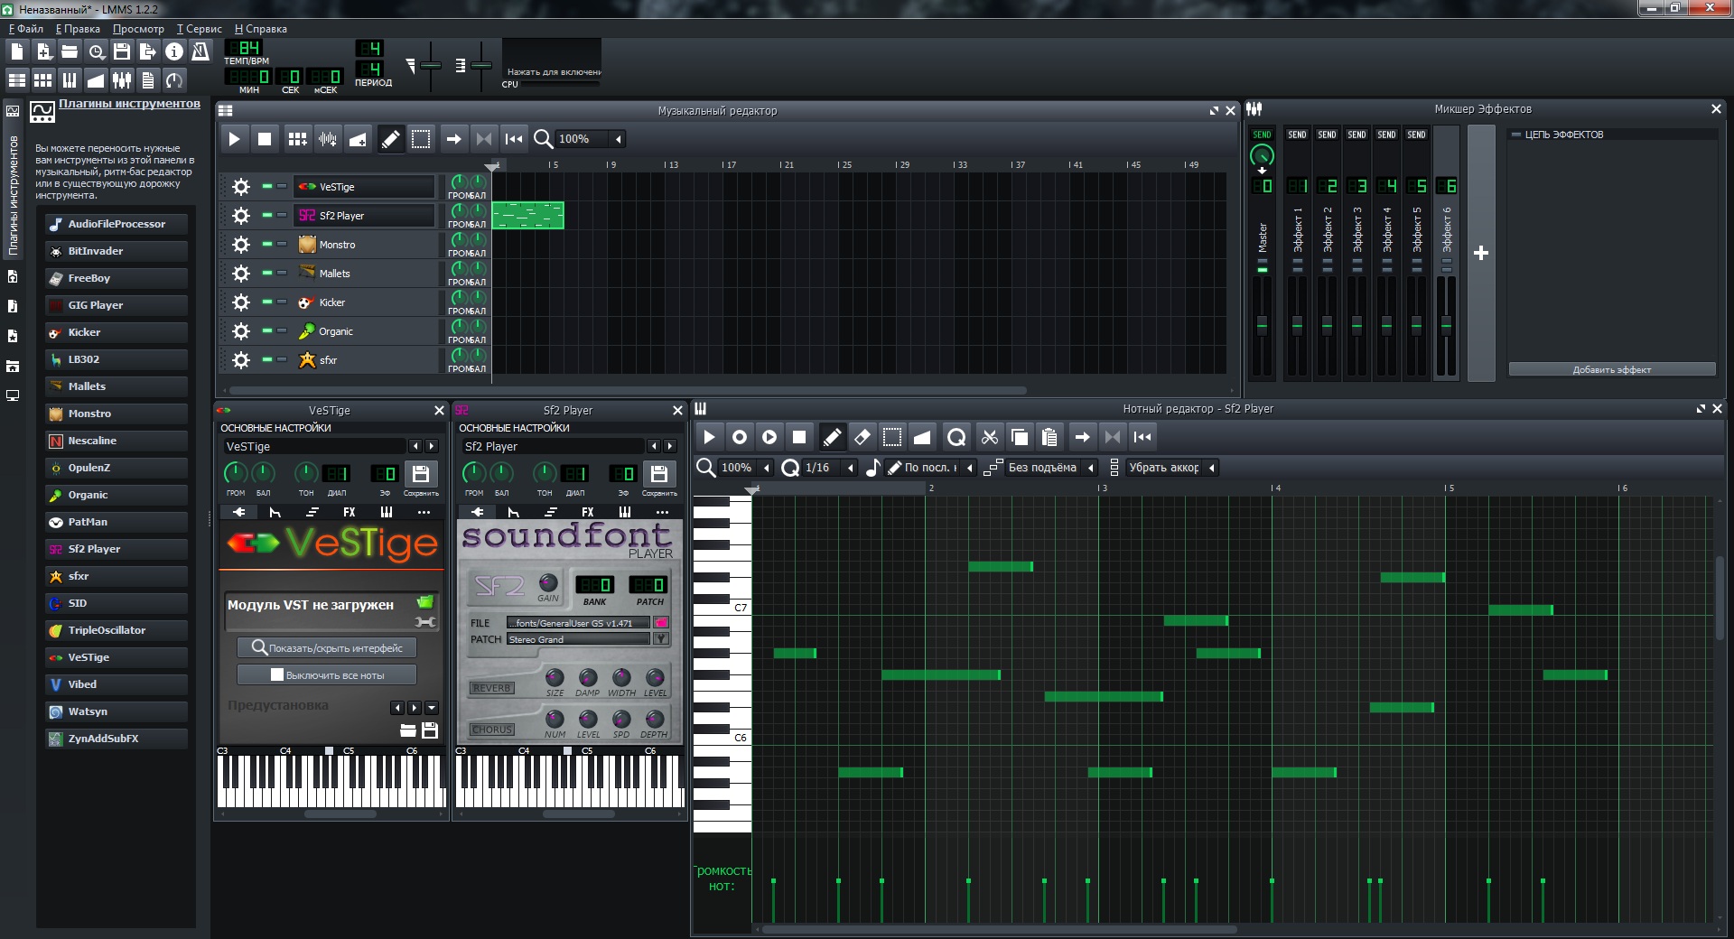Open chord dropdown Убрать аккорд

click(1172, 468)
